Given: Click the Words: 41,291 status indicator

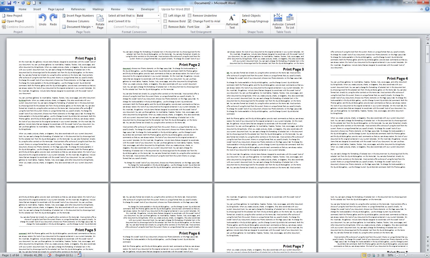Looking at the screenshot, I should pyautogui.click(x=33, y=255).
